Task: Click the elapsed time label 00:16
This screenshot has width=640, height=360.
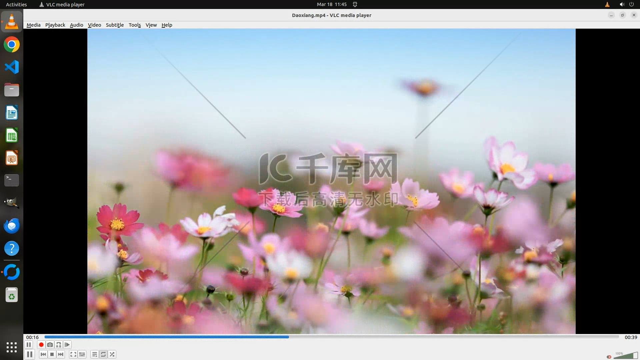Action: tap(32, 337)
